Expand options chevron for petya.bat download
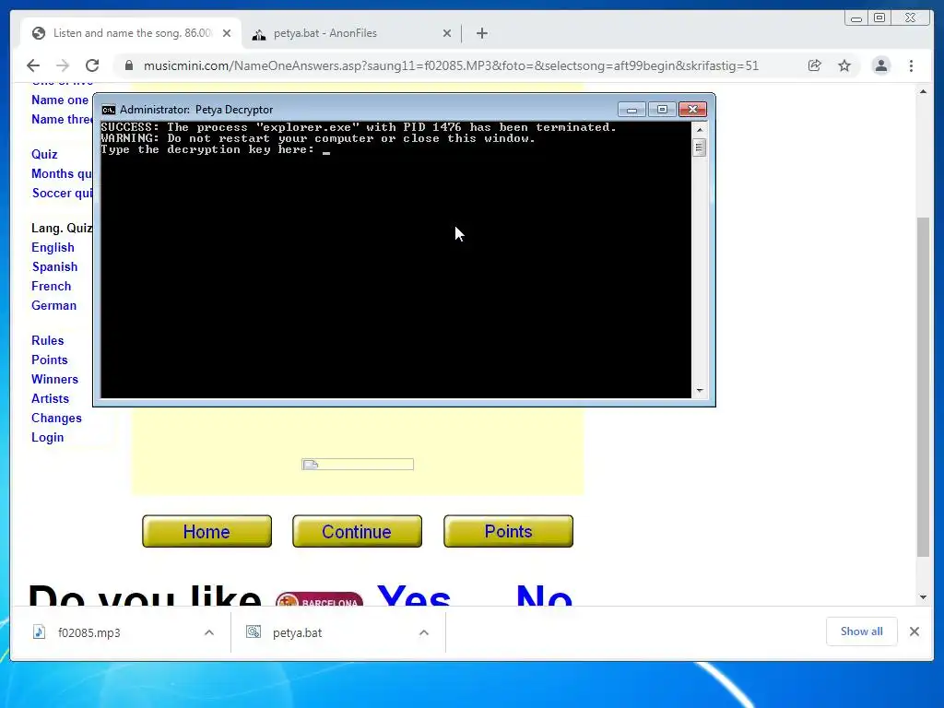 point(424,632)
